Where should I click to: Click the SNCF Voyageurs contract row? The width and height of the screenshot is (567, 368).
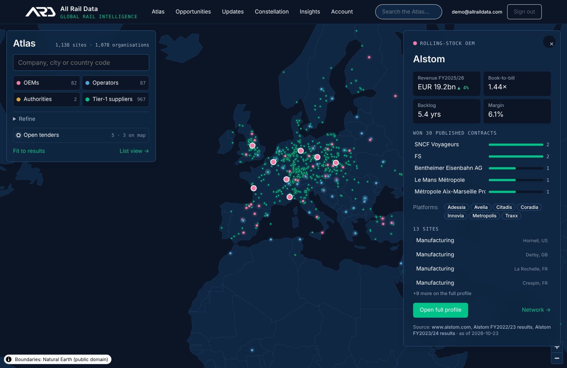[482, 144]
